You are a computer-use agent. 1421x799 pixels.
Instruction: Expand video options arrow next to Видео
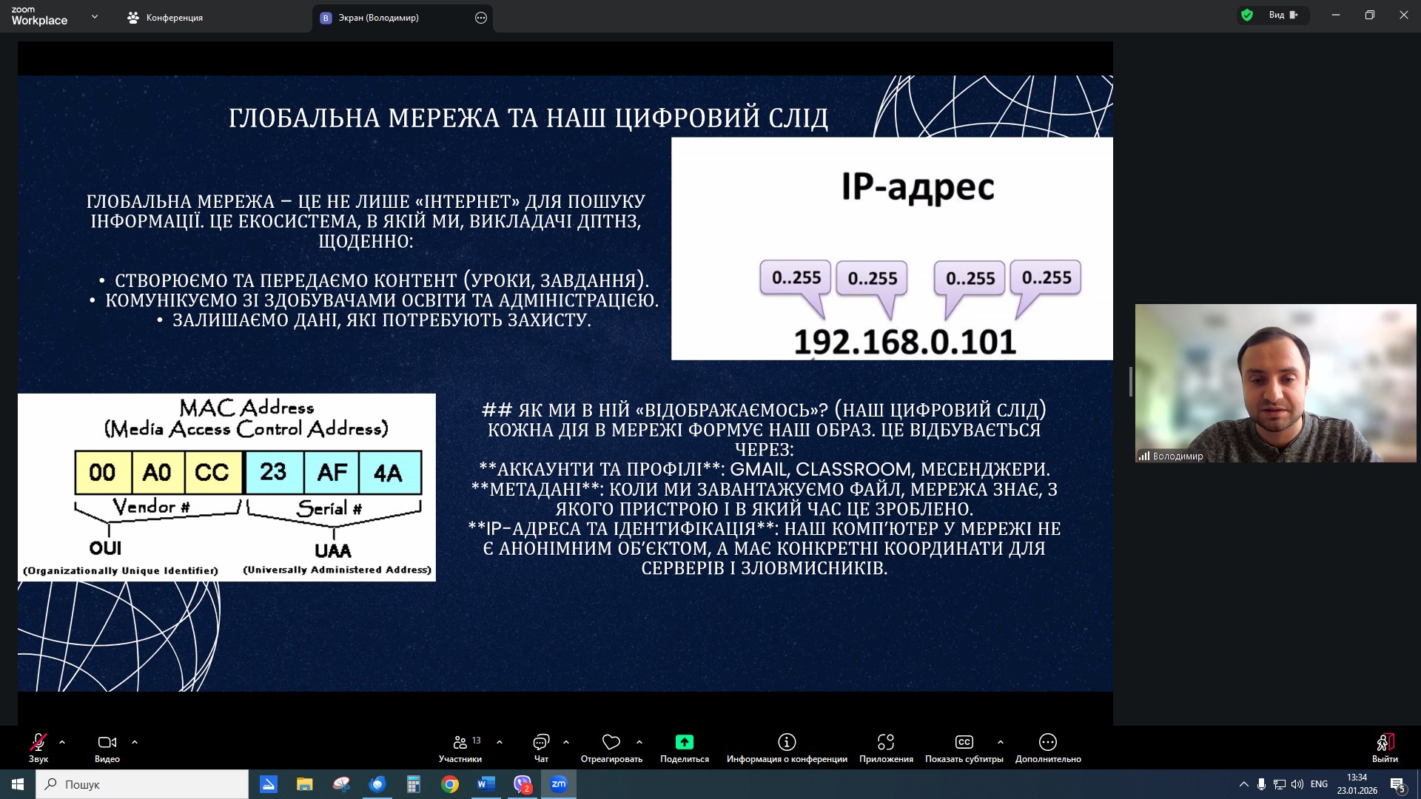135,742
